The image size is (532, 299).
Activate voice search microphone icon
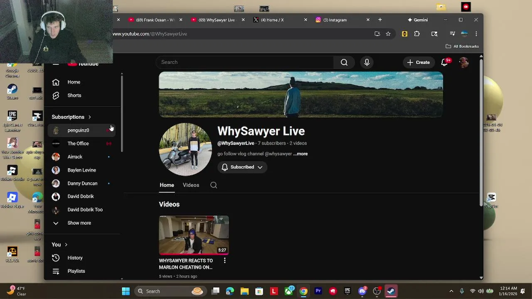coord(367,62)
